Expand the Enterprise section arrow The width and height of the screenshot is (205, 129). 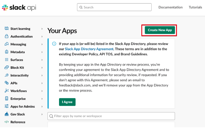pyautogui.click(x=42, y=99)
